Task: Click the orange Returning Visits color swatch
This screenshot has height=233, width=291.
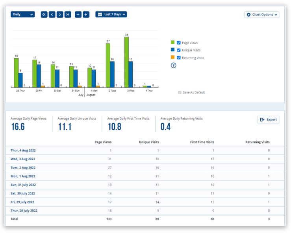Action: tap(172, 57)
